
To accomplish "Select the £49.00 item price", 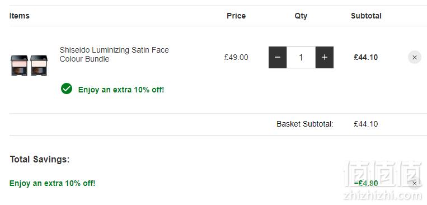I will [x=236, y=57].
